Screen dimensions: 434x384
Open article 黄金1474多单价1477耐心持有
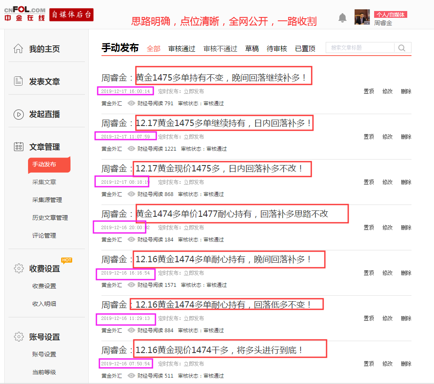(215, 214)
